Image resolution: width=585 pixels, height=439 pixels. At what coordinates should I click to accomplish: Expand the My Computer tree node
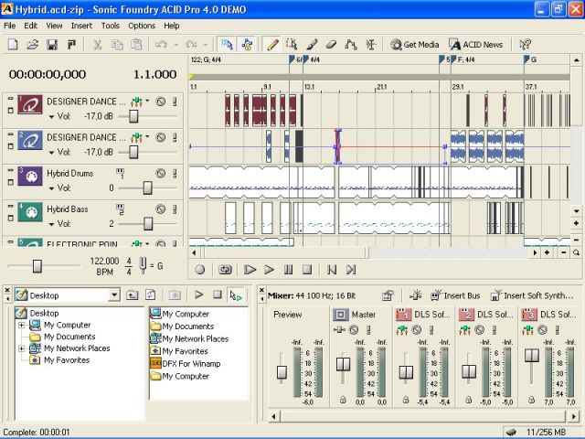[22, 326]
